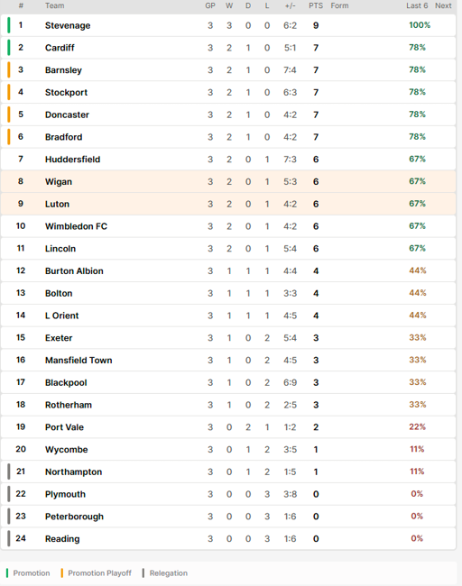Image resolution: width=462 pixels, height=586 pixels.
Task: Open the Team column header
Action: [x=55, y=5]
